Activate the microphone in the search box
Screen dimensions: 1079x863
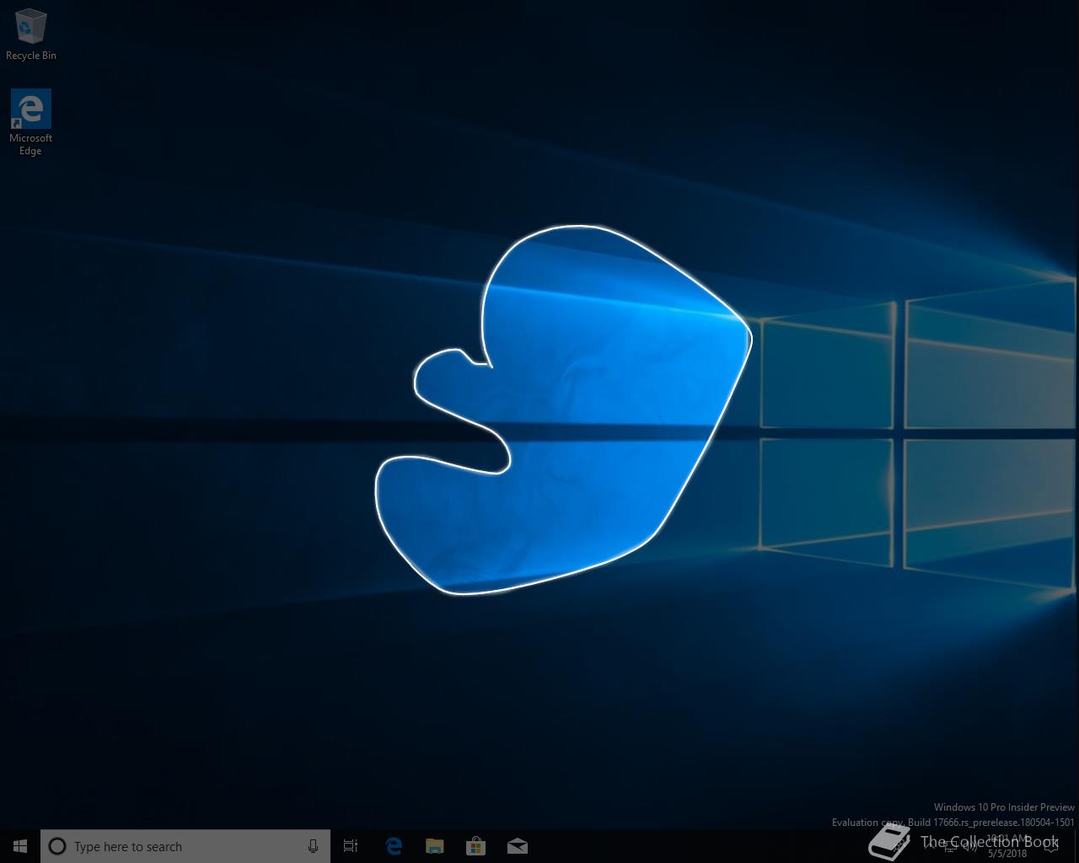[x=313, y=846]
